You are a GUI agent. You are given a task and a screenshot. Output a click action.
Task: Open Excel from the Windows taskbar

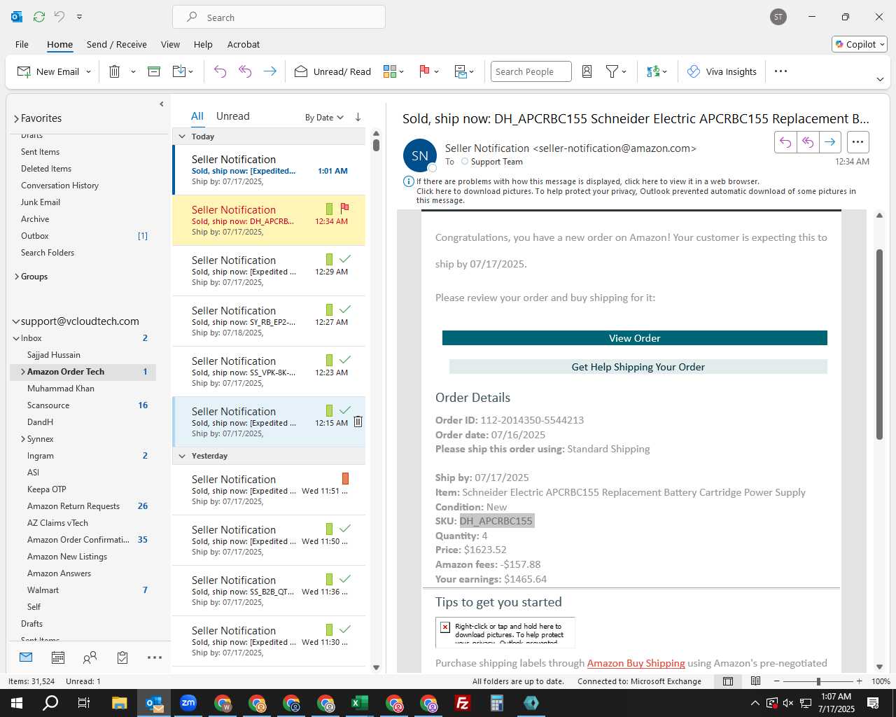click(x=359, y=703)
